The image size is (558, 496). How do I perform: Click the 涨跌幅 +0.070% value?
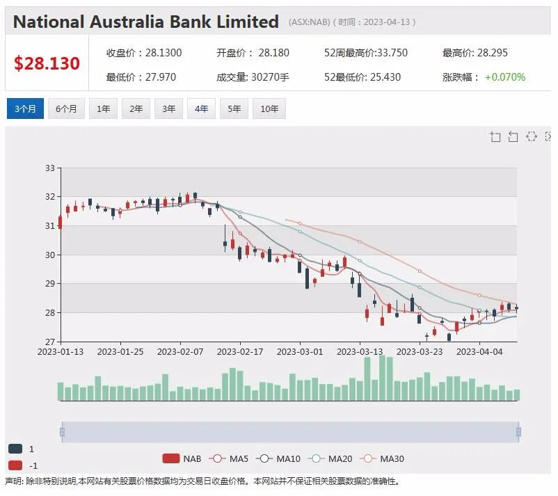[x=484, y=77]
